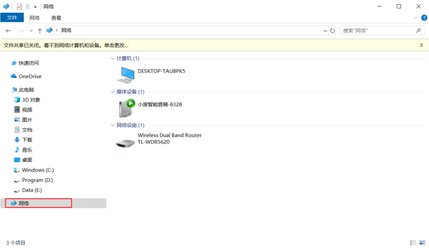Select 网络 in navigation pane
429x248 pixels.
53,203
